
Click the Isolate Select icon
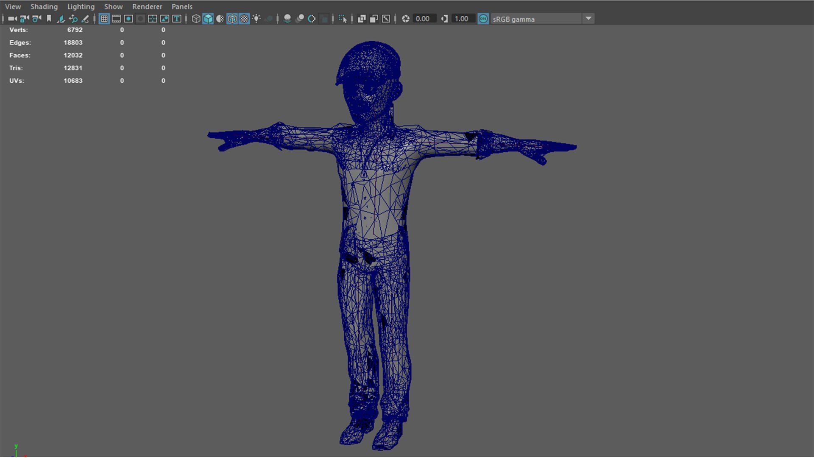[343, 19]
